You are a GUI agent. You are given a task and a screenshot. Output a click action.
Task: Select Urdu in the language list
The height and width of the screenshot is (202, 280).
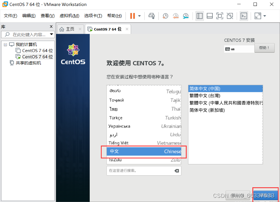(144, 135)
